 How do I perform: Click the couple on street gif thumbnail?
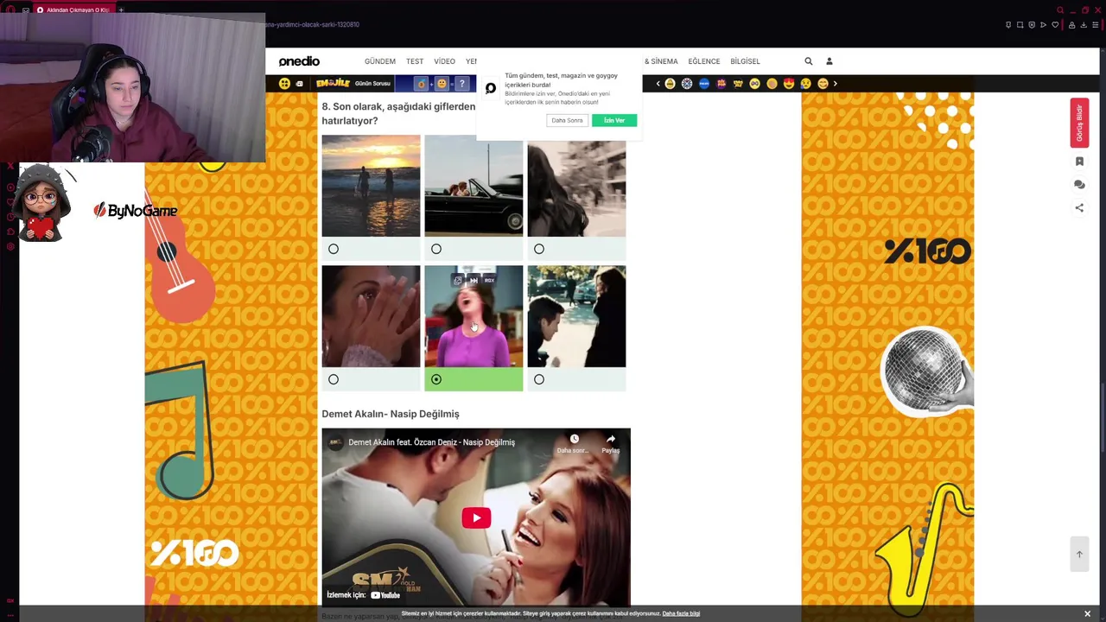tap(576, 316)
